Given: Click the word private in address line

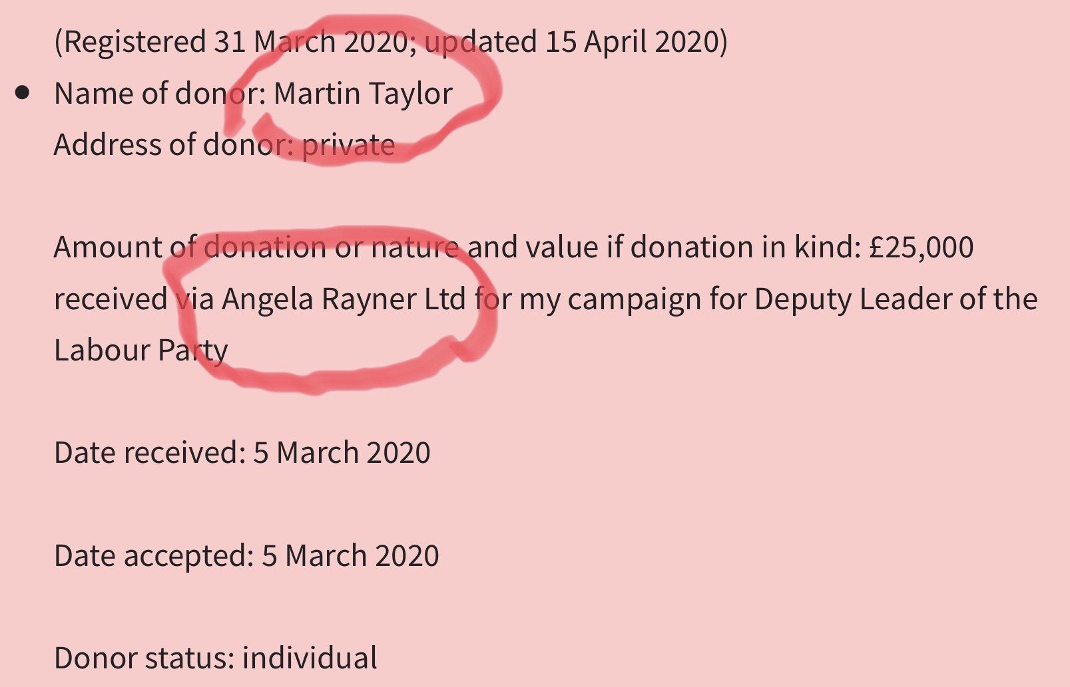Looking at the screenshot, I should [348, 146].
